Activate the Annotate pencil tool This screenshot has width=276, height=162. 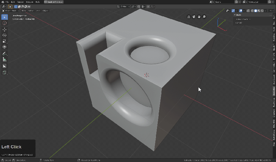click(x=4, y=54)
